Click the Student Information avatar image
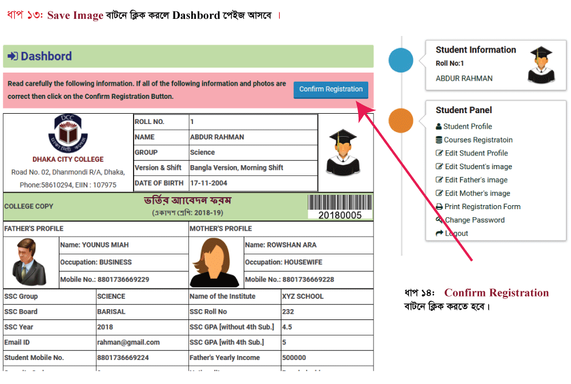Image resolution: width=571 pixels, height=384 pixels. tap(540, 66)
